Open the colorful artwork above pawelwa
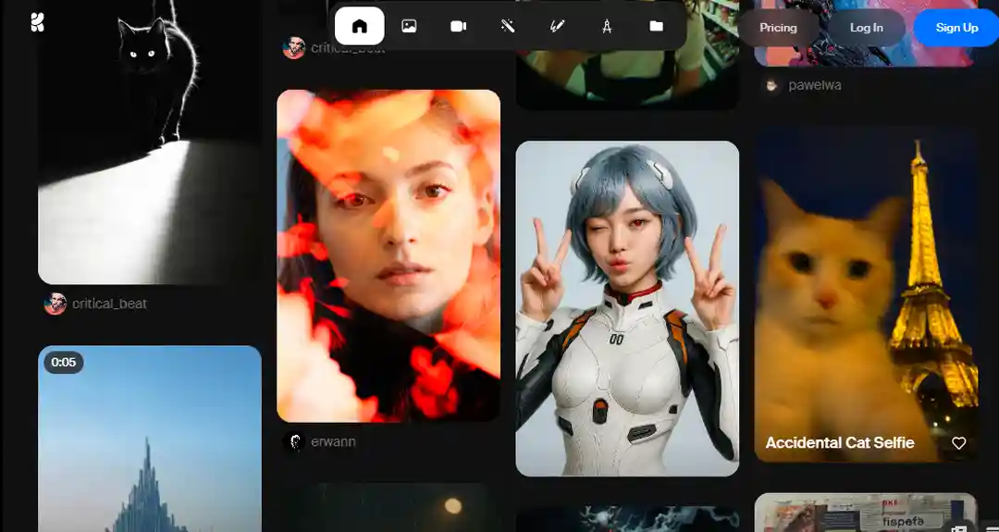Screen dimensions: 999x532 866,56
